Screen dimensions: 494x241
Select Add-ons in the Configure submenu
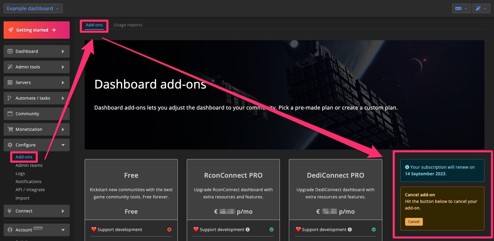[x=24, y=157]
